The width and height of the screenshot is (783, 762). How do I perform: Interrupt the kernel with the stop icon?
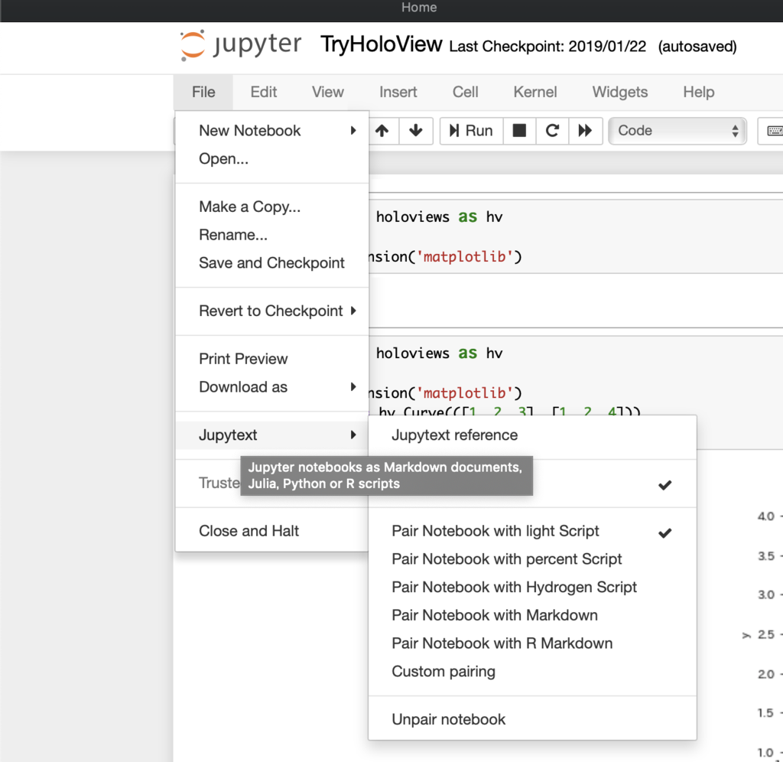click(519, 131)
